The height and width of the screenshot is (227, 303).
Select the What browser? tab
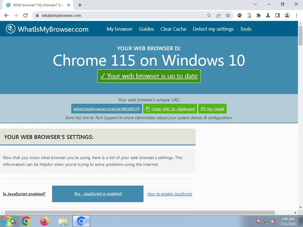(x=38, y=5)
